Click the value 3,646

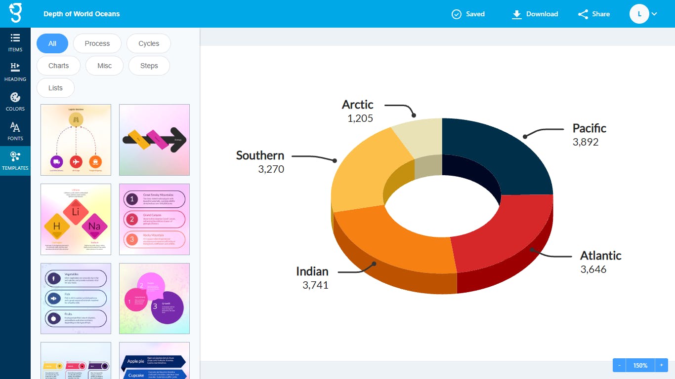(x=593, y=269)
